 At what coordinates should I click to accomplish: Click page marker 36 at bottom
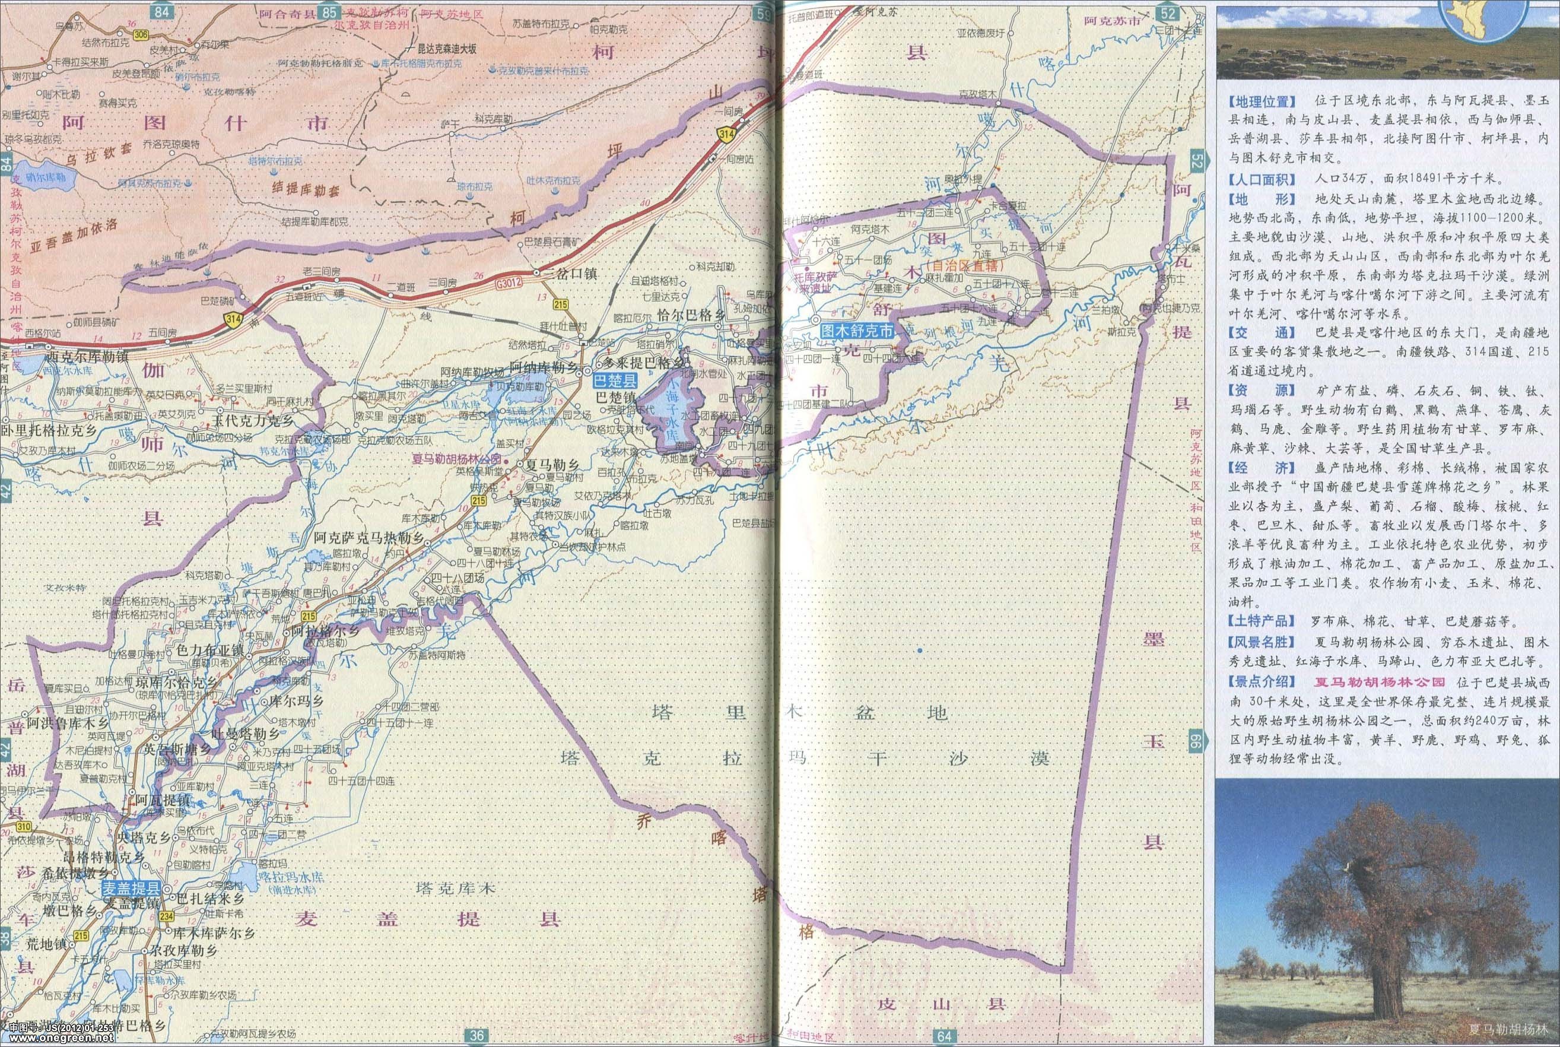point(475,1036)
